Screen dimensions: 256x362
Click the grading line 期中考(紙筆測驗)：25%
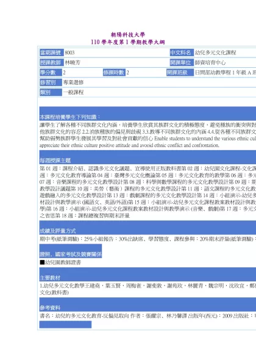coord(148,239)
